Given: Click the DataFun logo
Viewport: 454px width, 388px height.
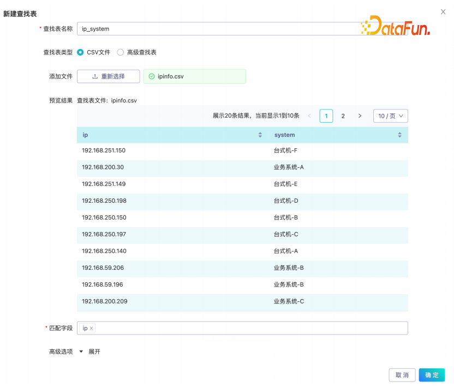Looking at the screenshot, I should pos(396,26).
